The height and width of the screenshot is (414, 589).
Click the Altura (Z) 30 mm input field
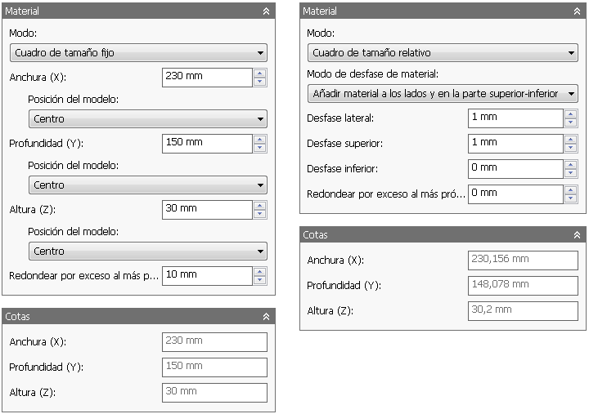coord(207,210)
